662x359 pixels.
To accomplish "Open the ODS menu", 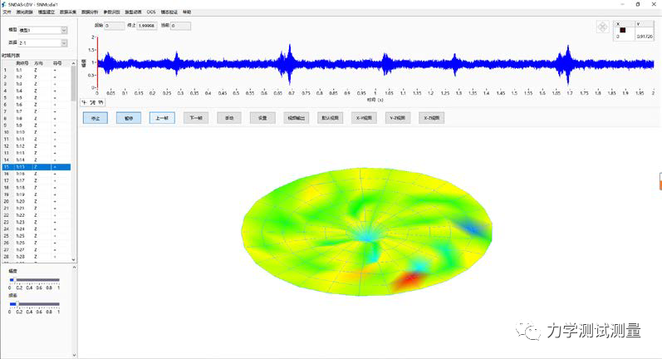I will pyautogui.click(x=150, y=12).
